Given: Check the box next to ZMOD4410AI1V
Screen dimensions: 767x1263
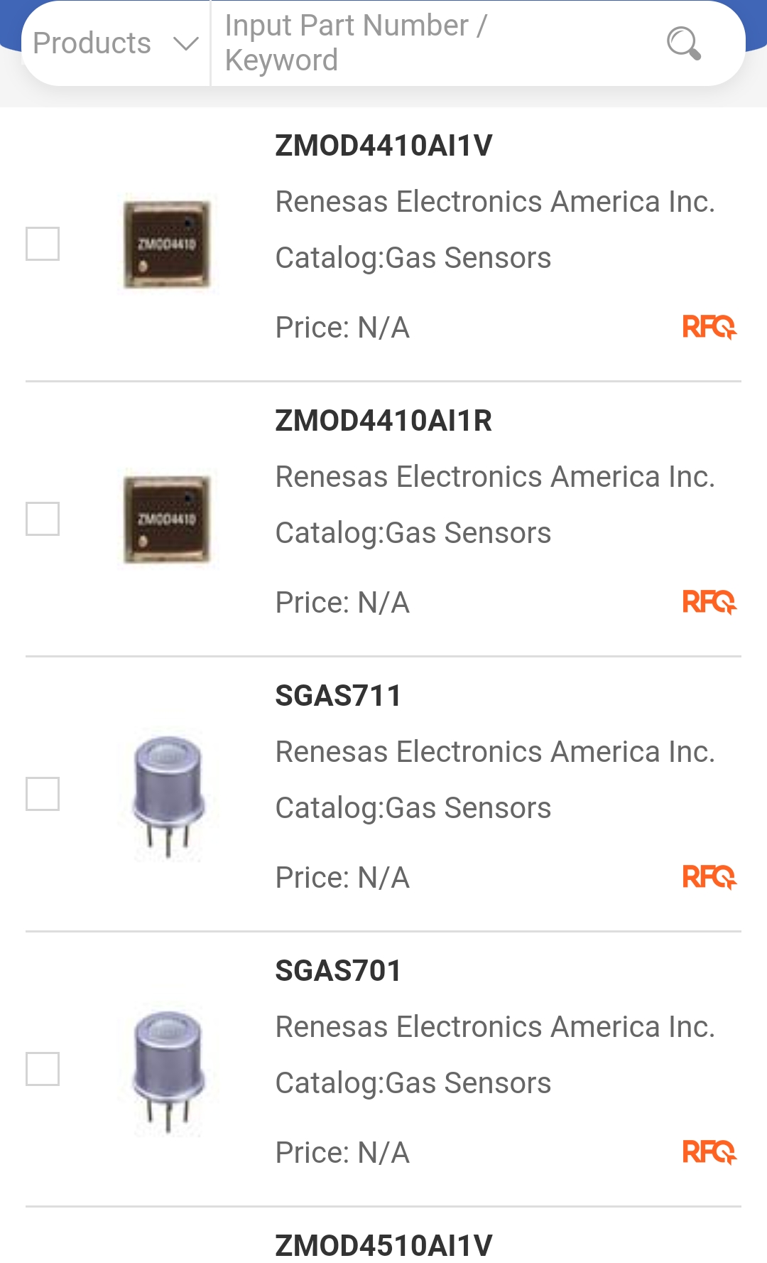Looking at the screenshot, I should click(x=43, y=244).
